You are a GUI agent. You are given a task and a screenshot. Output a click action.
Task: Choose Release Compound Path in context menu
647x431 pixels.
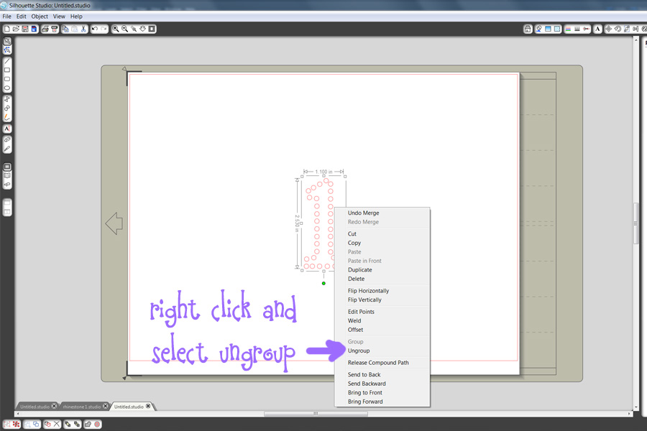(378, 363)
